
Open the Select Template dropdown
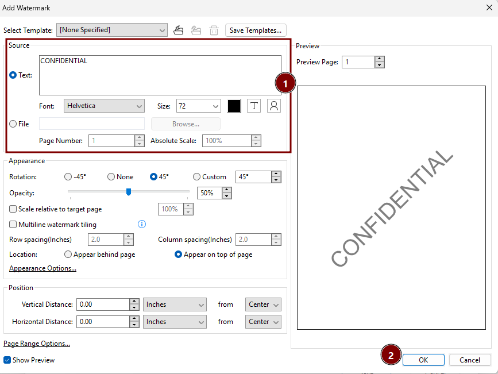coord(112,30)
